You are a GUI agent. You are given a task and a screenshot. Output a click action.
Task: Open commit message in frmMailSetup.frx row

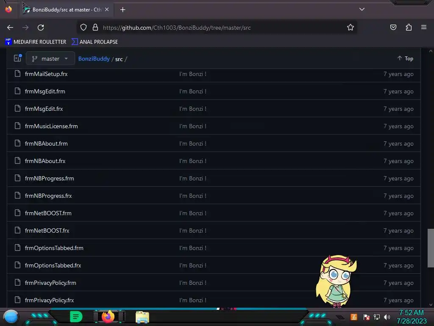(x=193, y=74)
